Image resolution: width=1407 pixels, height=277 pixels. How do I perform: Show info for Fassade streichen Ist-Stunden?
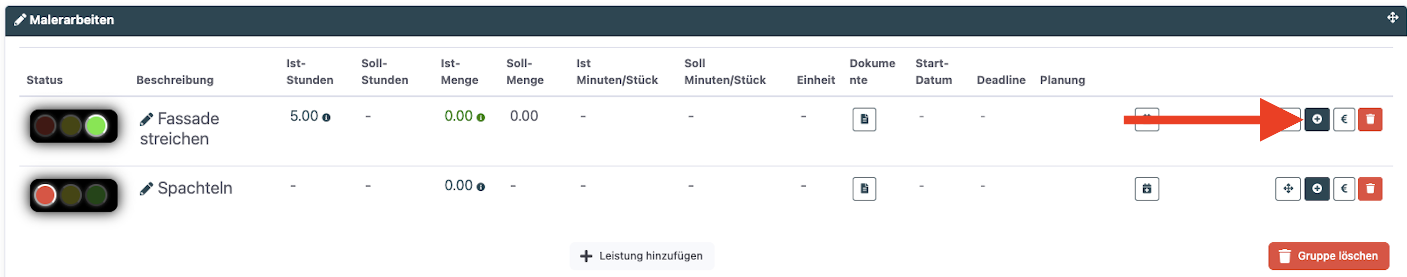[326, 118]
